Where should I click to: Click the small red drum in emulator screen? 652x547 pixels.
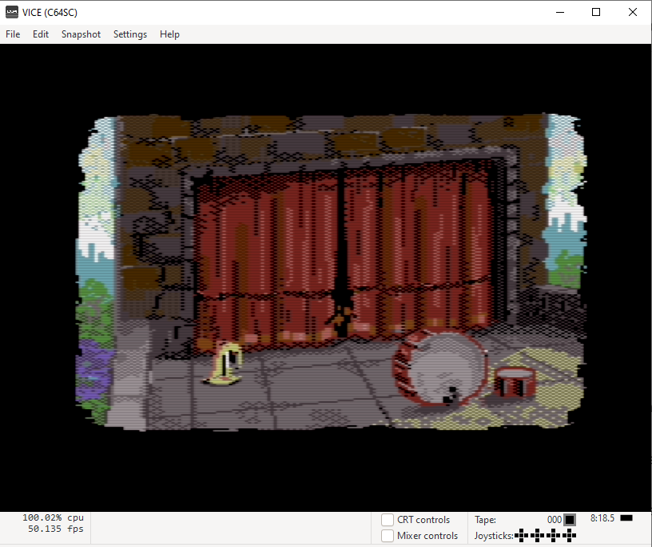click(x=515, y=383)
